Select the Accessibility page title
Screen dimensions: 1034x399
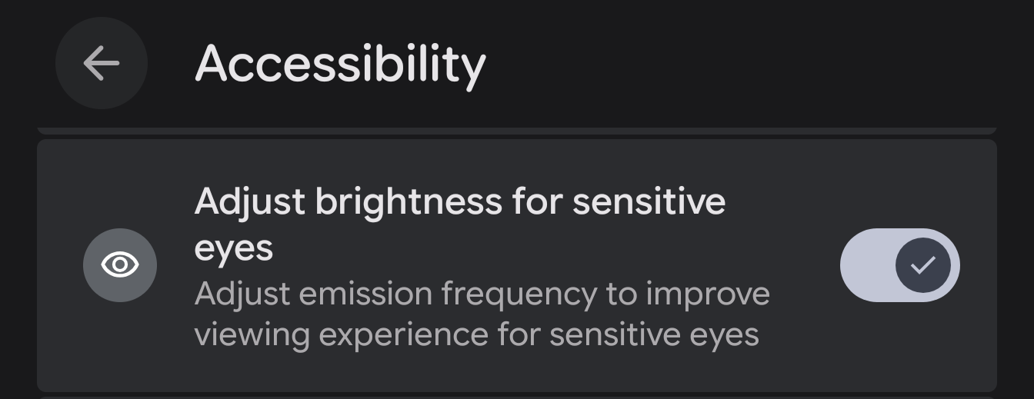click(340, 64)
